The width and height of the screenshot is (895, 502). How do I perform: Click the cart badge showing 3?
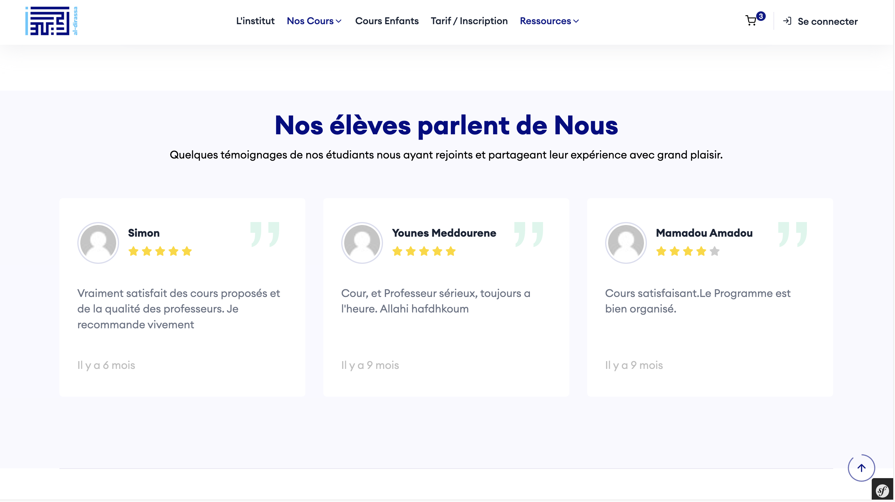click(761, 16)
